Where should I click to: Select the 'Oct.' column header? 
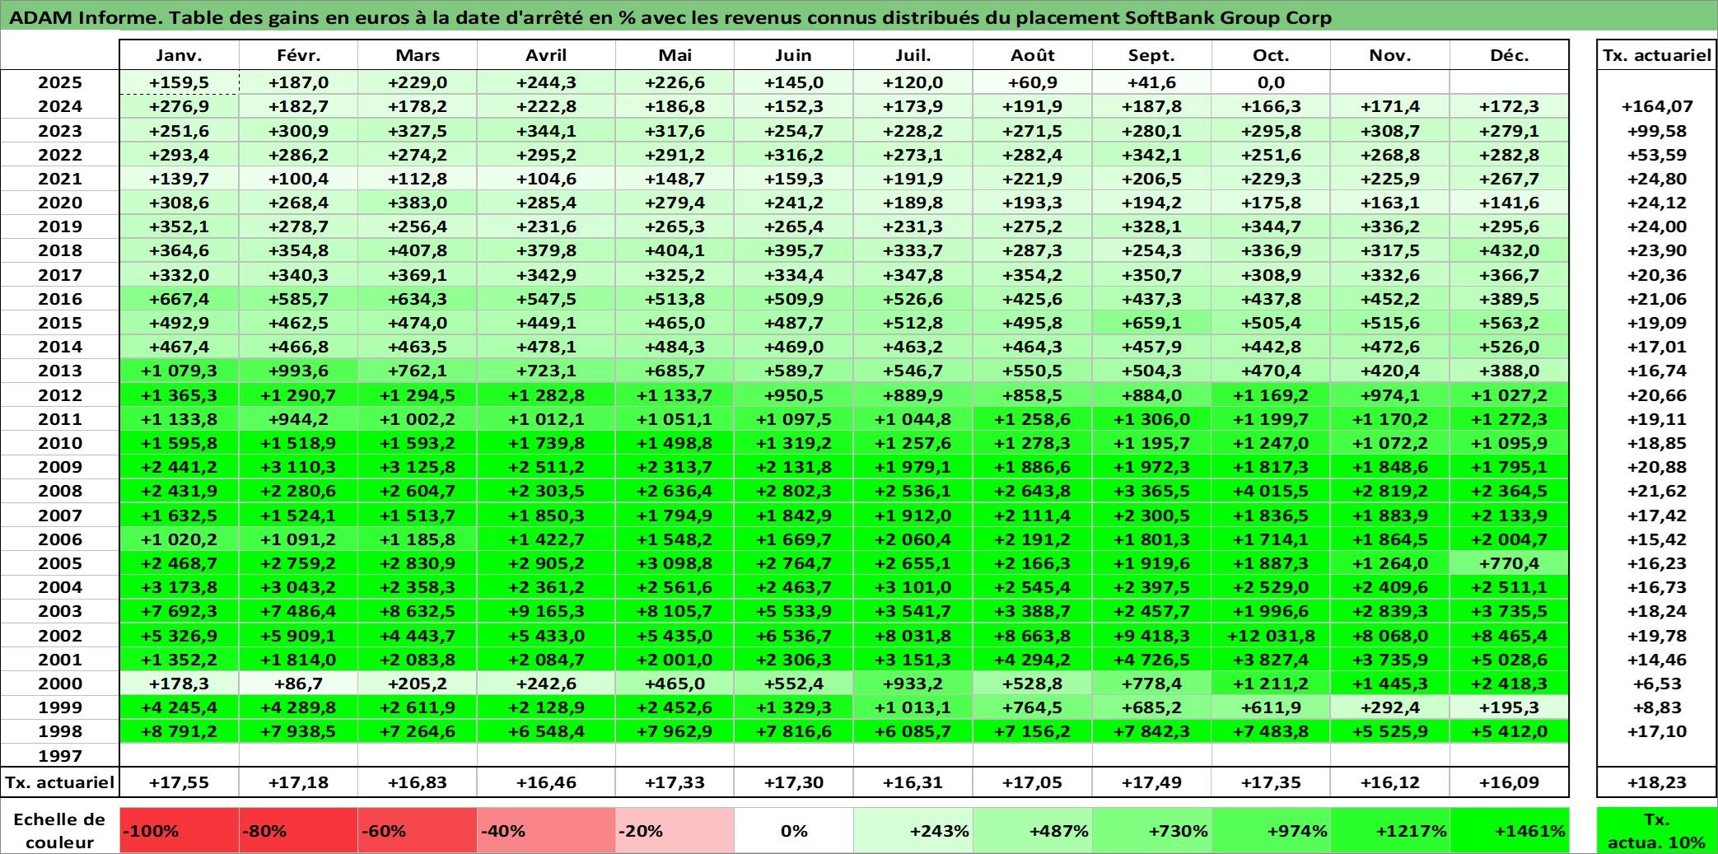(x=1271, y=55)
